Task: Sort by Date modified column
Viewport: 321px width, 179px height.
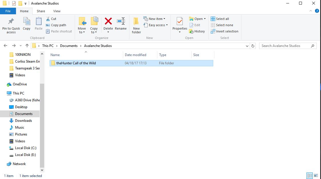Action: tap(140, 55)
